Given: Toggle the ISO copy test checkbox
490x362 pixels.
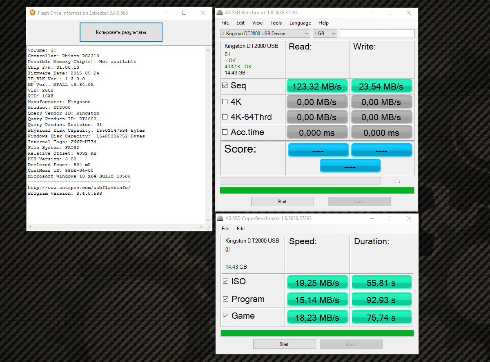Looking at the screenshot, I should click(x=225, y=281).
